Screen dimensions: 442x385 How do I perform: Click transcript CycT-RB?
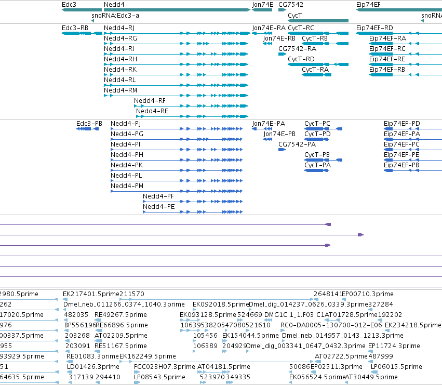[x=325, y=44]
